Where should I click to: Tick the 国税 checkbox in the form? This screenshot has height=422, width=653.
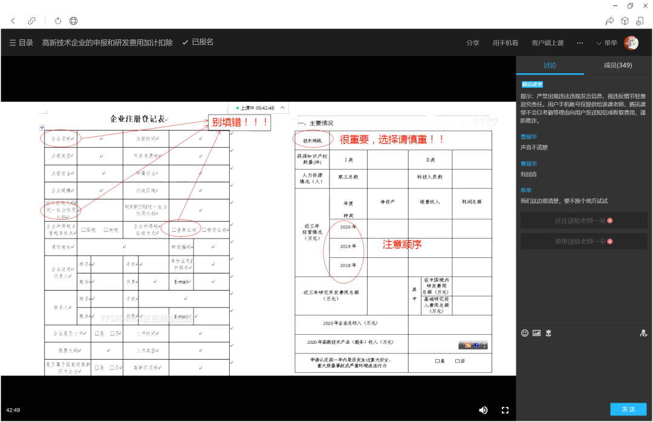(x=83, y=229)
